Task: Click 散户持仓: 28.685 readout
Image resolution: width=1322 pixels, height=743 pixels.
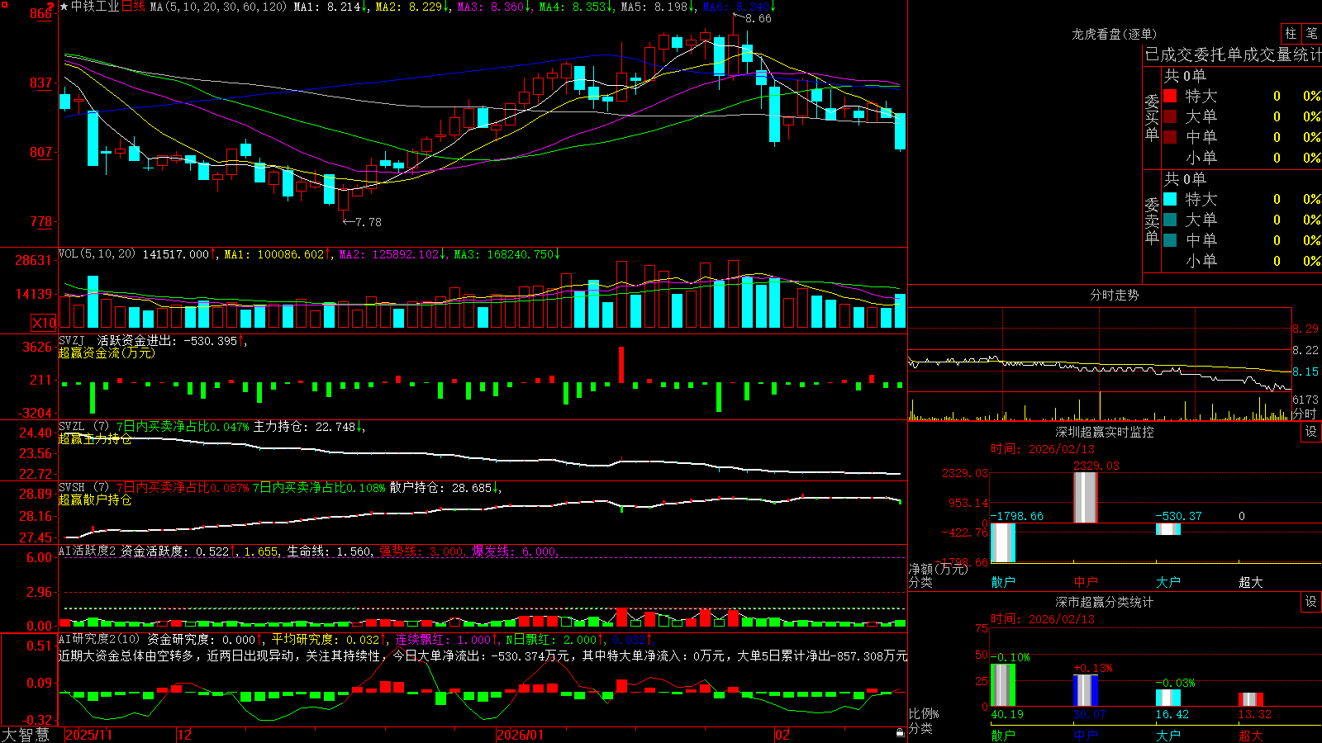Action: tap(445, 488)
